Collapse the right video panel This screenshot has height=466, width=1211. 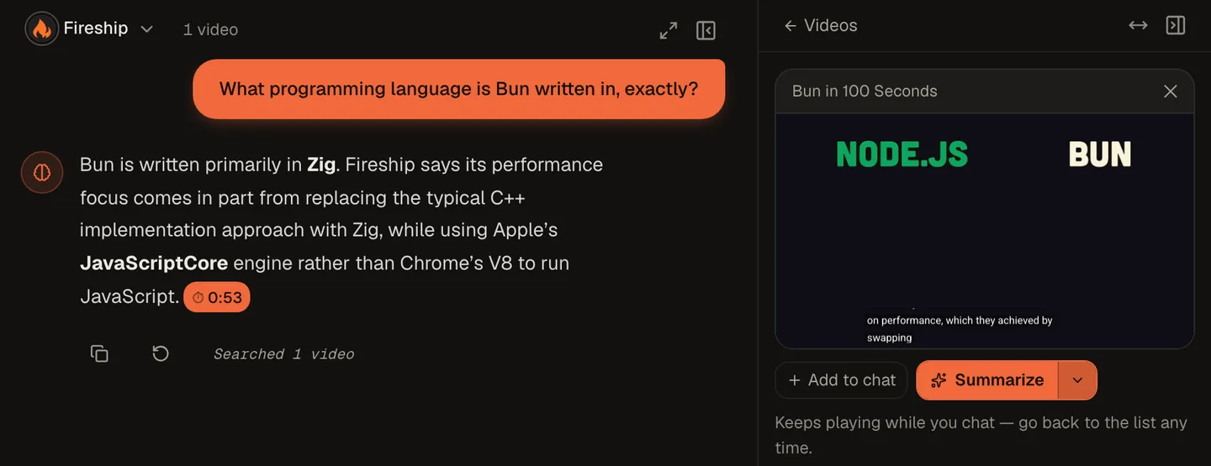point(1176,25)
